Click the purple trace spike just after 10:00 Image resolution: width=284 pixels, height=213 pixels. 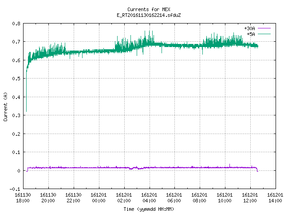tap(230, 166)
